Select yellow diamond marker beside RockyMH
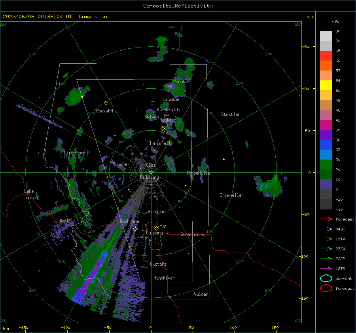 [x=106, y=103]
